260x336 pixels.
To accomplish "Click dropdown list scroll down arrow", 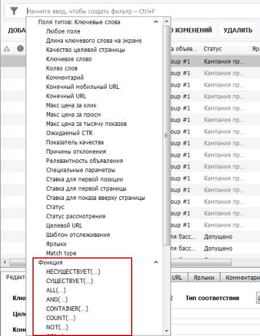I will tap(166, 331).
